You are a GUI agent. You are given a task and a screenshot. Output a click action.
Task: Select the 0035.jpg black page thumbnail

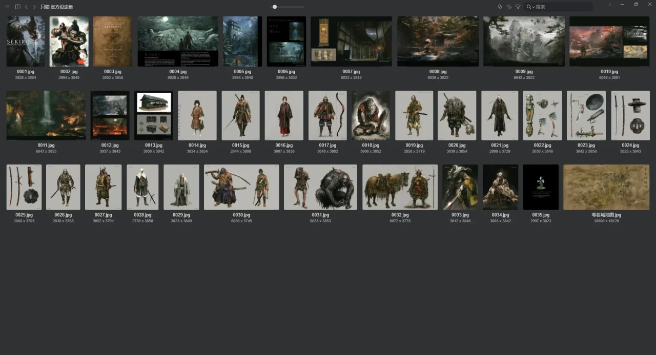pyautogui.click(x=541, y=187)
